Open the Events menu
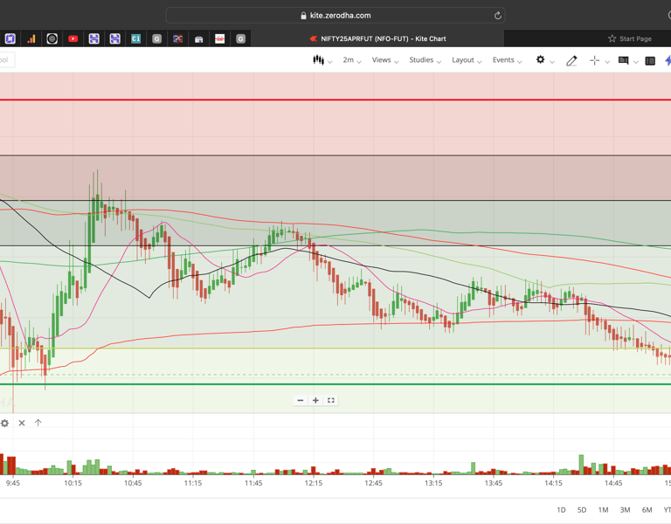671x524 pixels. 507,60
